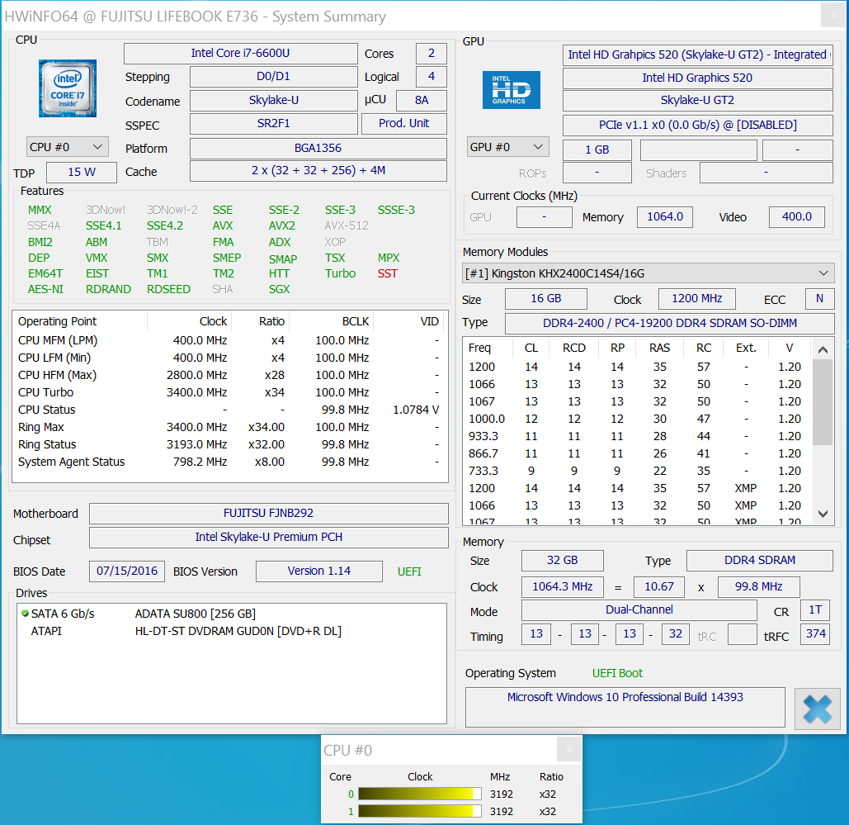Click the Intel HD Graphics 520 field
Viewport: 849px width, 825px height.
(697, 78)
